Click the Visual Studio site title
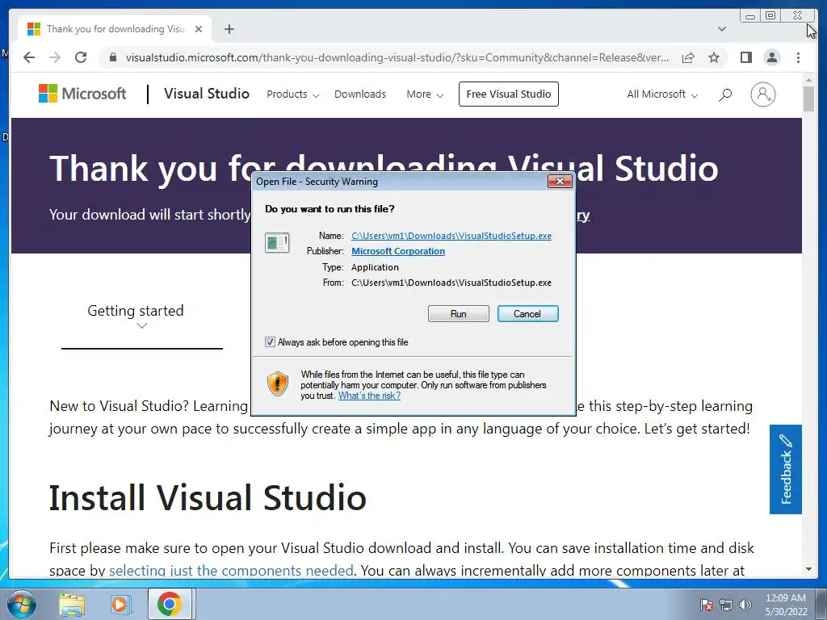827x620 pixels. click(x=207, y=94)
